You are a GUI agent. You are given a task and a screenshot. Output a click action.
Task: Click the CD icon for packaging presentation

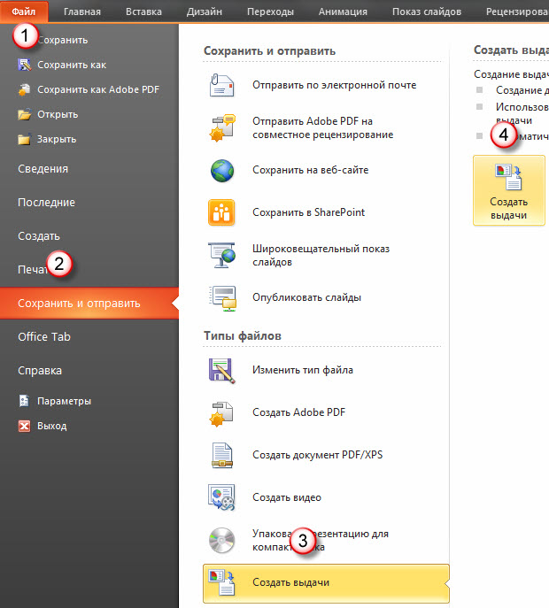tap(221, 540)
